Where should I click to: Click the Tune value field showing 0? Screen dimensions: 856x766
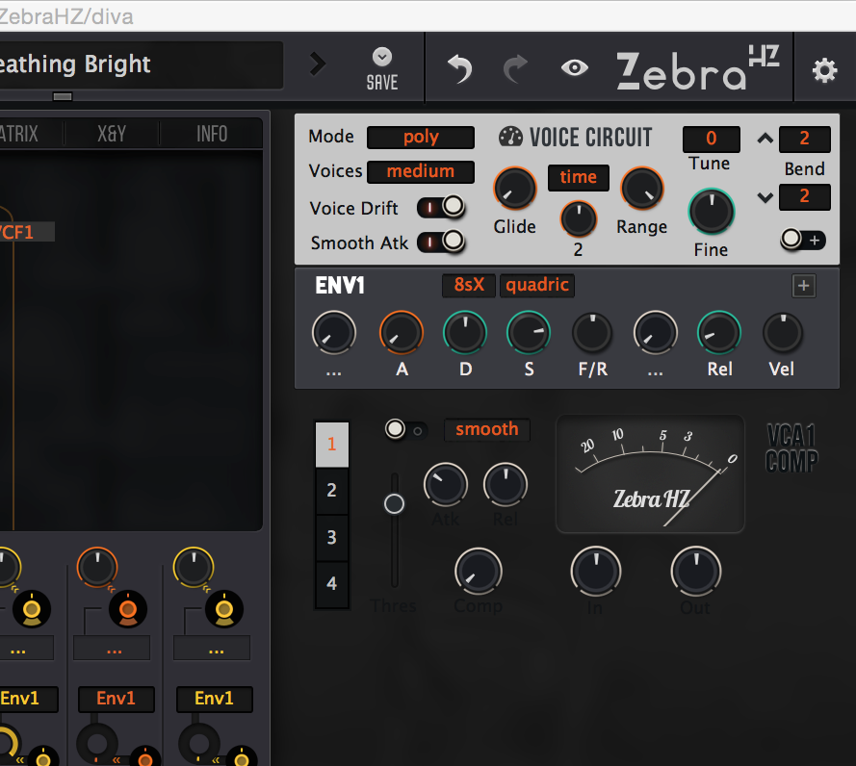[711, 140]
